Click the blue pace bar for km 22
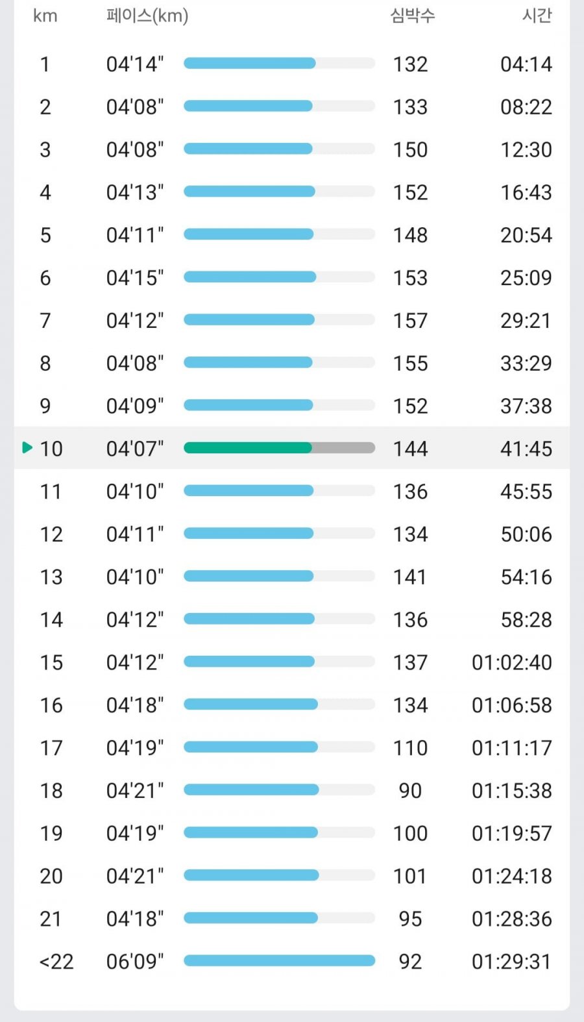 pos(279,960)
